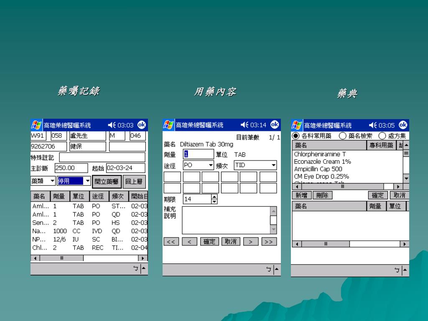Click Windows Start flag in 用藥內容 window

[x=168, y=125]
